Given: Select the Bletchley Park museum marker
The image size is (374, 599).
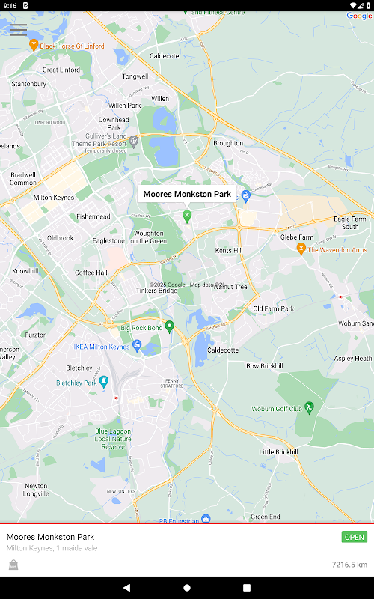Looking at the screenshot, I should pos(104,382).
